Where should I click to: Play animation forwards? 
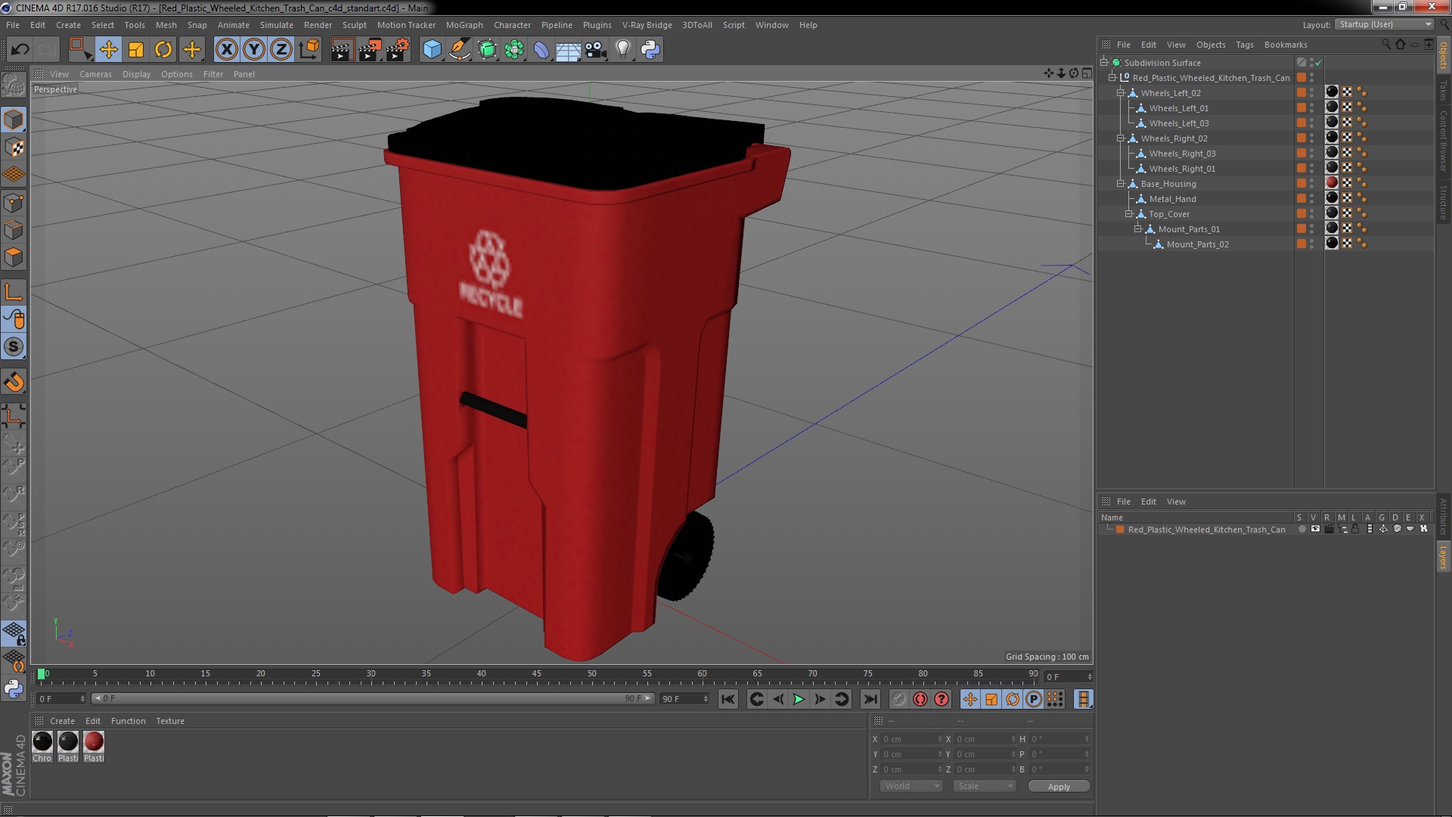click(799, 700)
